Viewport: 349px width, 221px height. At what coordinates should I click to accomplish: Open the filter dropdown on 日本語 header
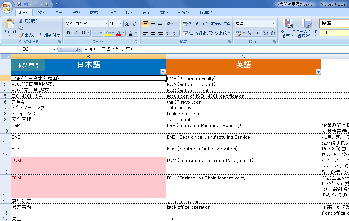pyautogui.click(x=163, y=72)
